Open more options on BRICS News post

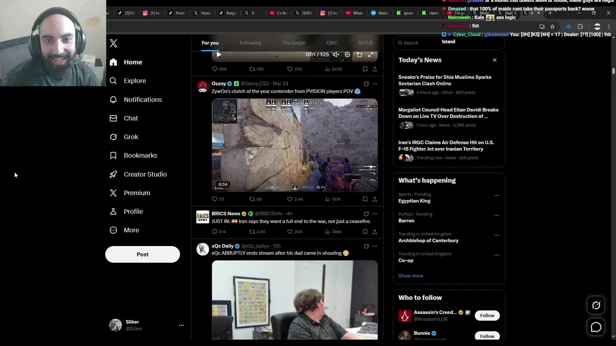pyautogui.click(x=375, y=214)
